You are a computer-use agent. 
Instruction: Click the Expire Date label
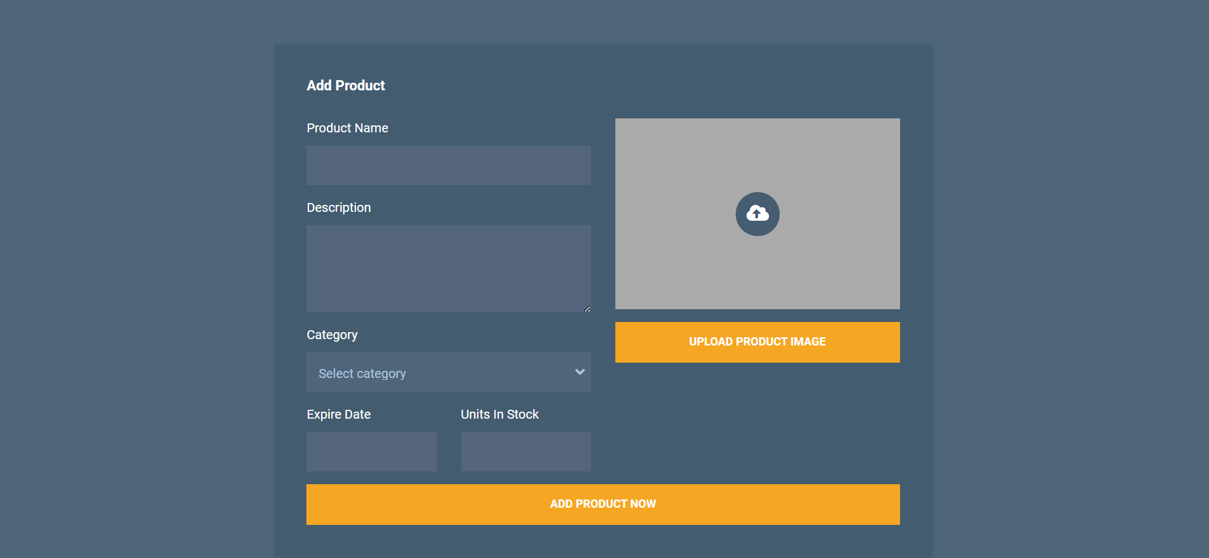pos(338,414)
